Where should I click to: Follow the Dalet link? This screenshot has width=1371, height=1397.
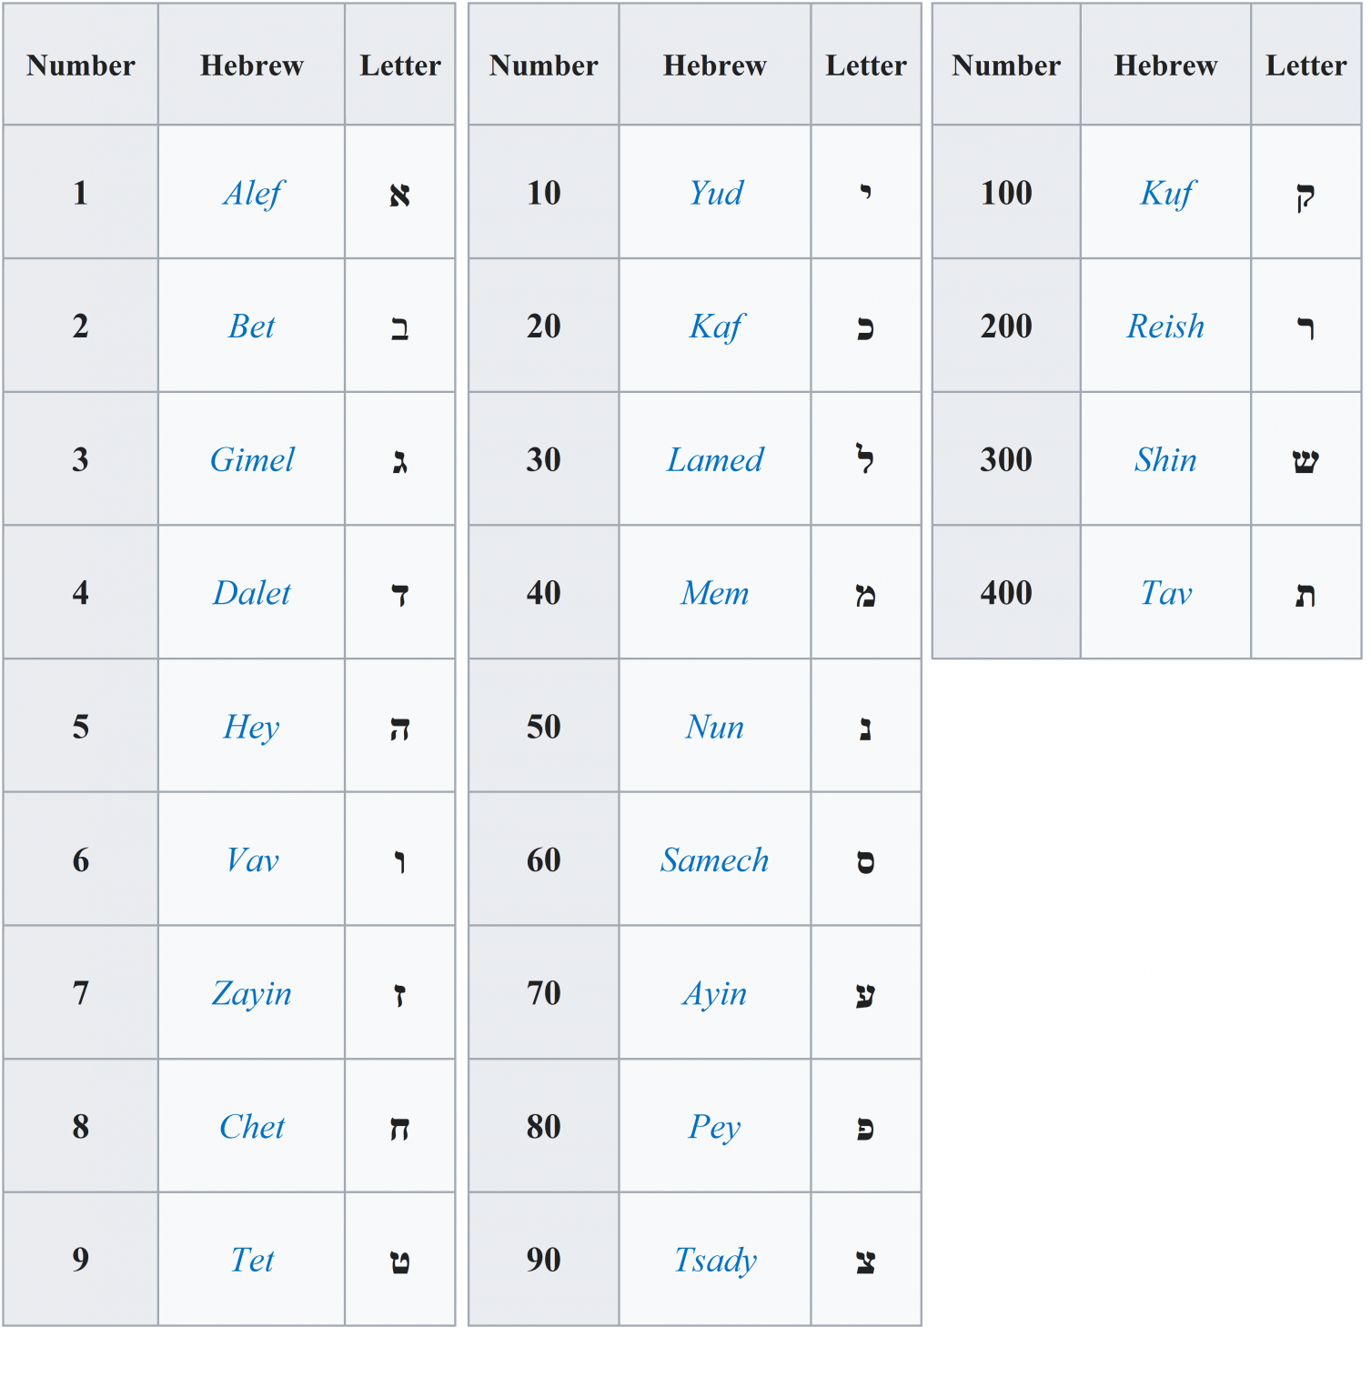point(252,593)
